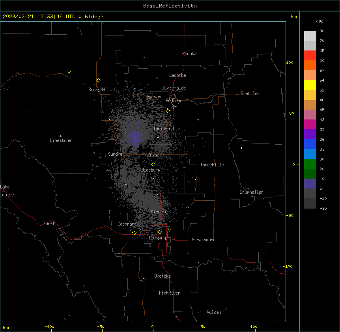The image size is (340, 332).
Task: Click the Okotoks town label
Action: click(x=163, y=276)
